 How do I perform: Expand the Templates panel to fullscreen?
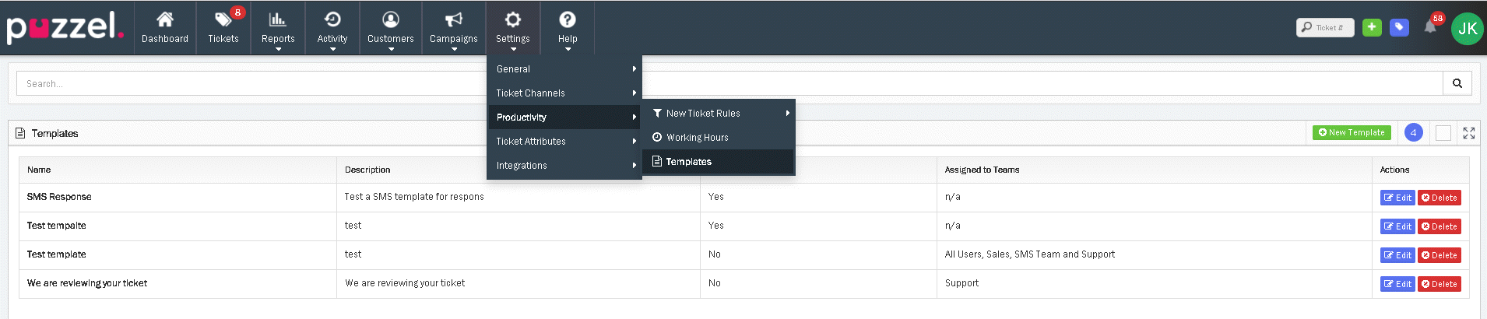point(1468,133)
